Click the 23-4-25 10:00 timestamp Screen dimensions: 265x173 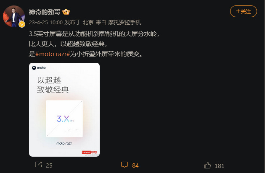(45, 22)
